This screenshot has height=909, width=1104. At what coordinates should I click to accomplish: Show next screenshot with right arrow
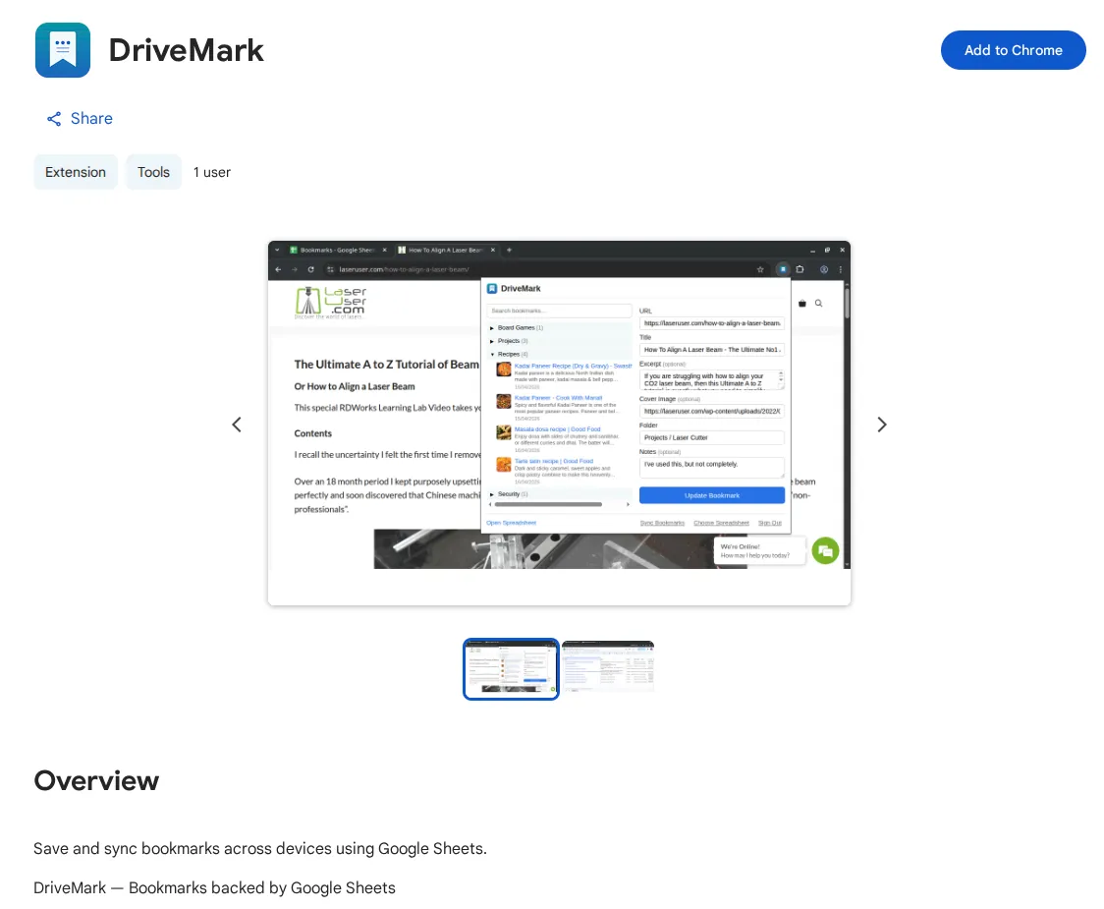coord(881,425)
